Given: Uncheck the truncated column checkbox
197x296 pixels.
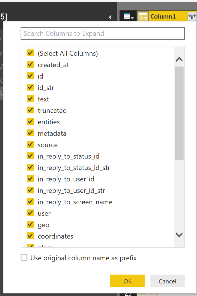Looking at the screenshot, I should [x=30, y=110].
